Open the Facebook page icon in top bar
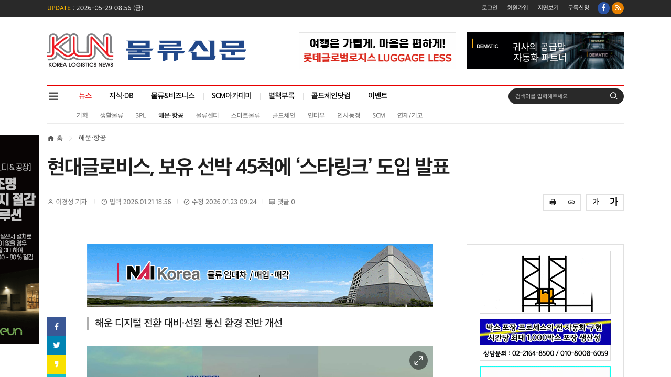 pyautogui.click(x=603, y=8)
